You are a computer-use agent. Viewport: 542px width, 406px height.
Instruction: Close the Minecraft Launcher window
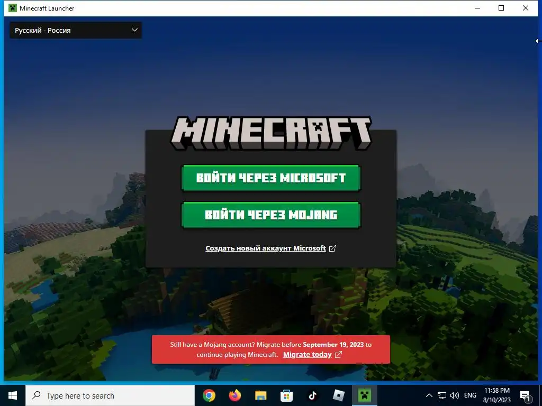click(526, 8)
